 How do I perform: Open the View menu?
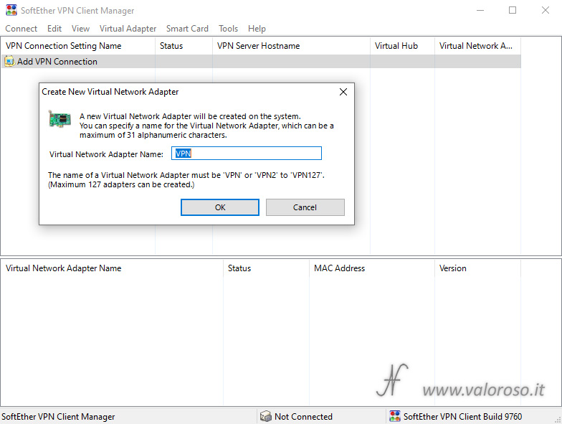pos(80,29)
